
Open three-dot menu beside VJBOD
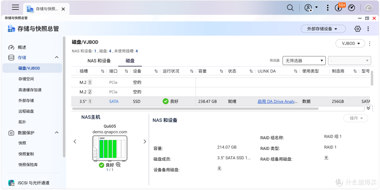coord(369,44)
